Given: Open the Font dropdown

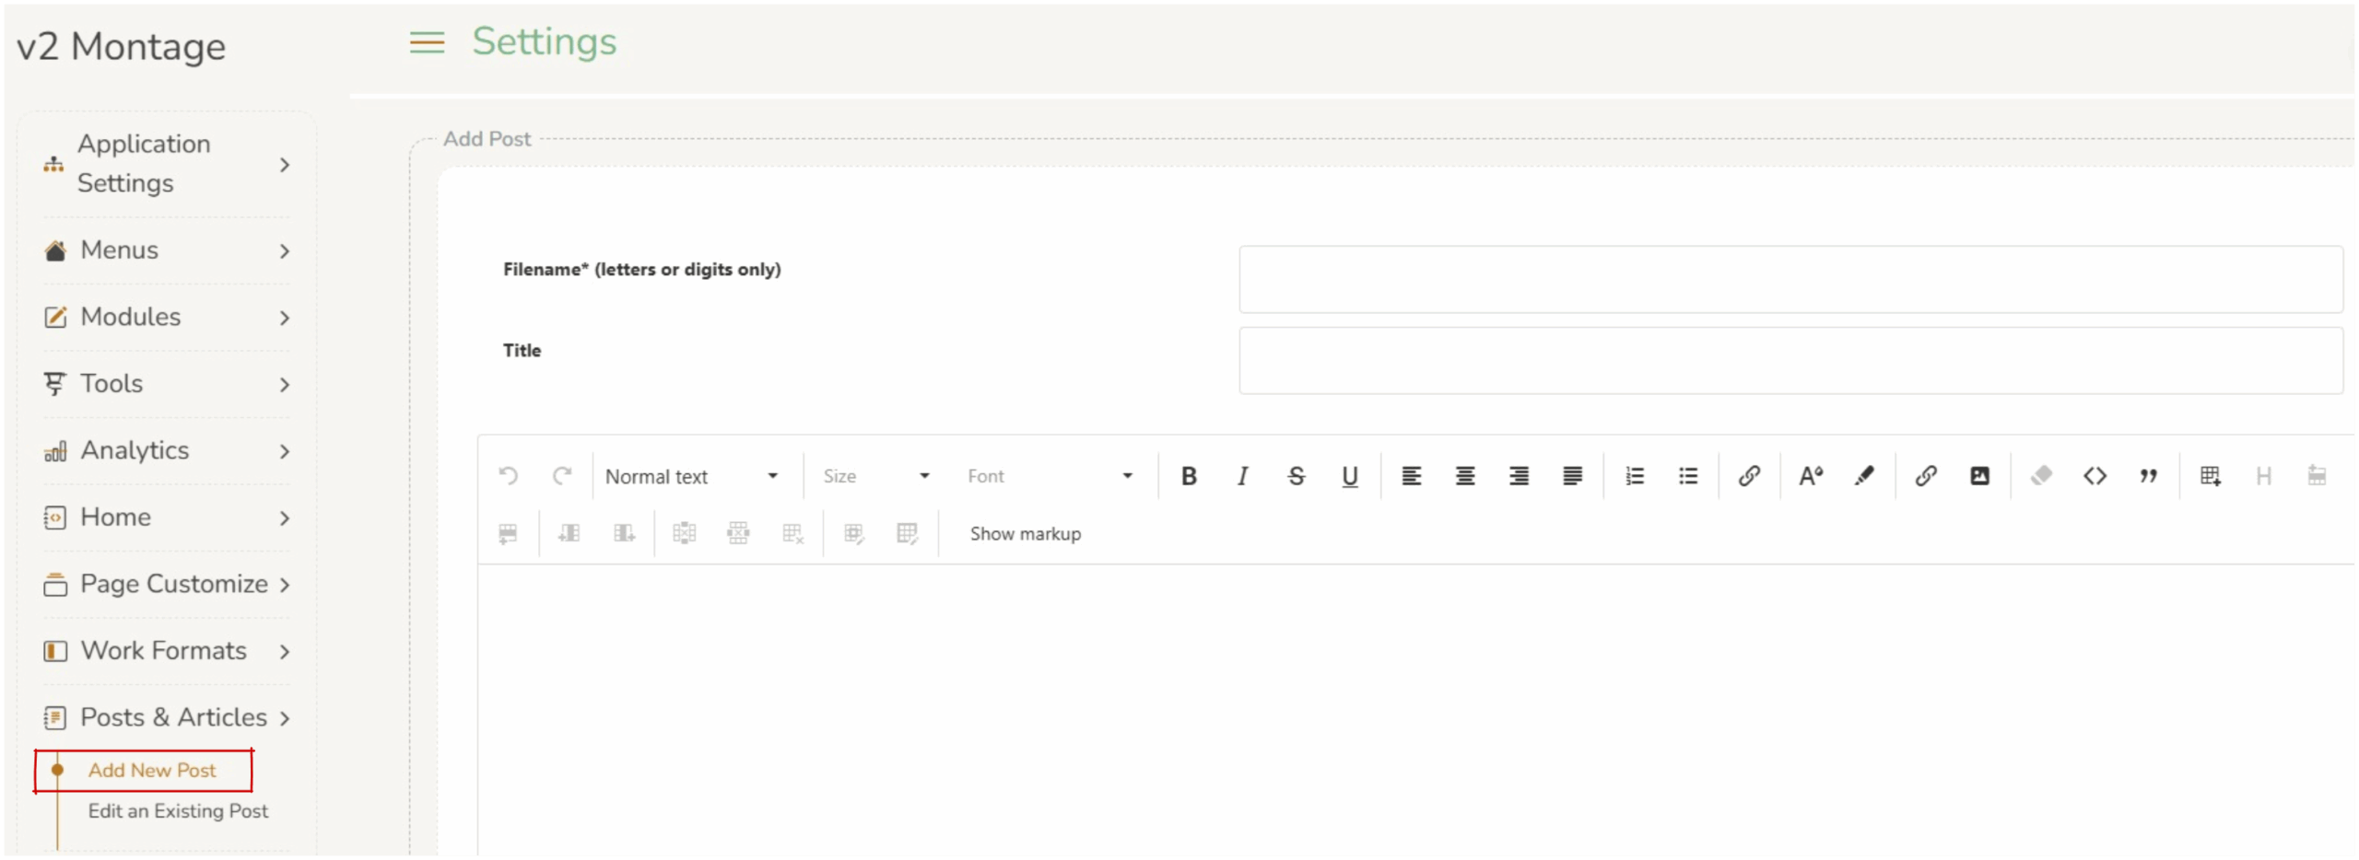Looking at the screenshot, I should [x=1049, y=476].
